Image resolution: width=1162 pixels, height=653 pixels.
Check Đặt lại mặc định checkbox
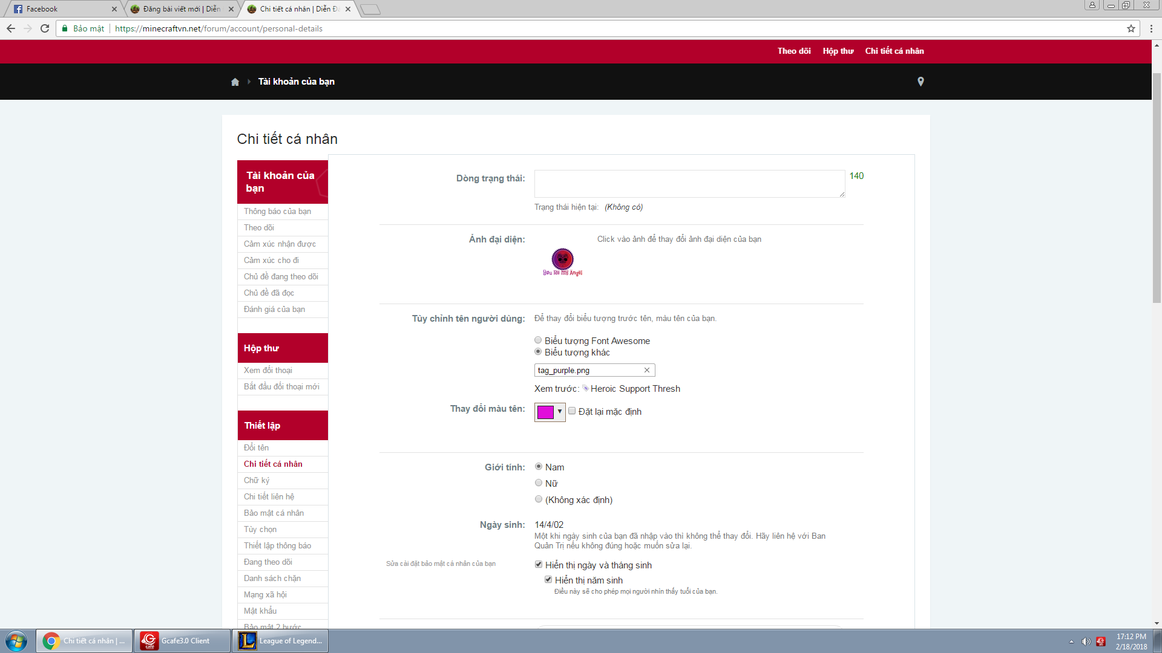coord(572,411)
